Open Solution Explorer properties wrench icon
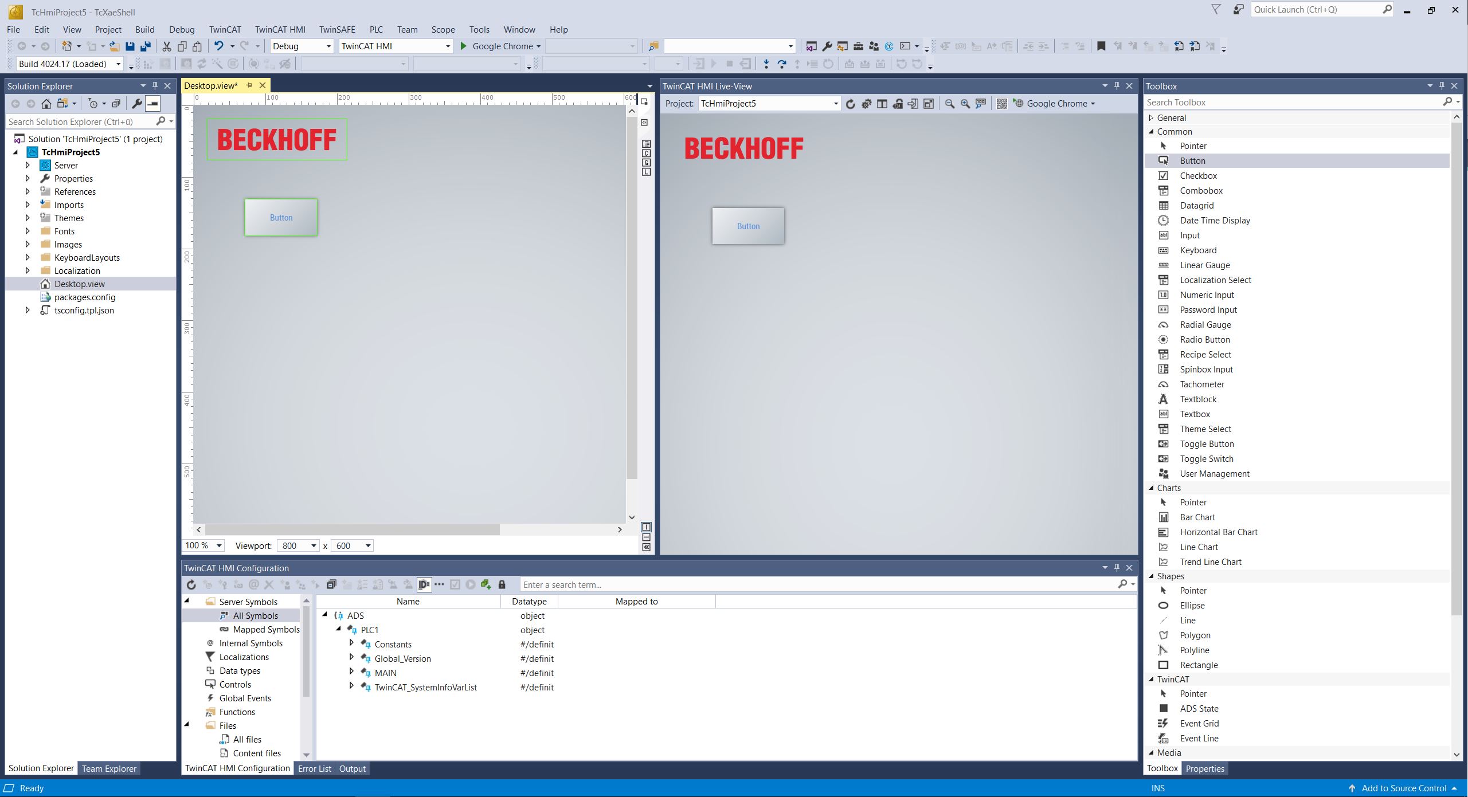1468x797 pixels. 137,104
